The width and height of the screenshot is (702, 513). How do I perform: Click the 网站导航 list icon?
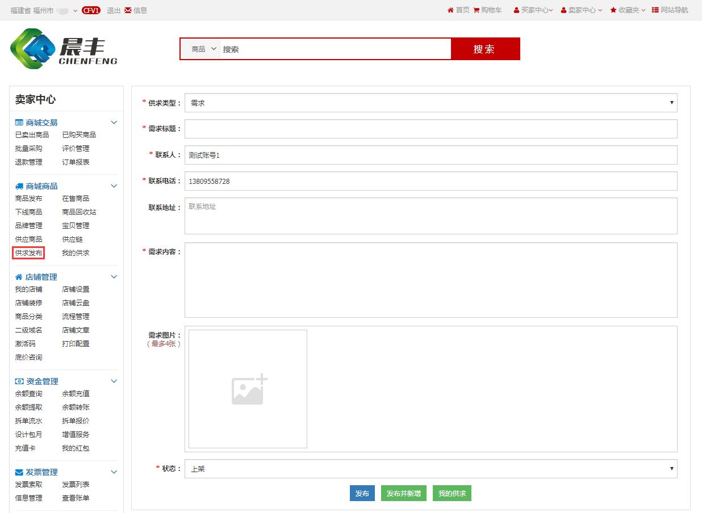point(655,10)
